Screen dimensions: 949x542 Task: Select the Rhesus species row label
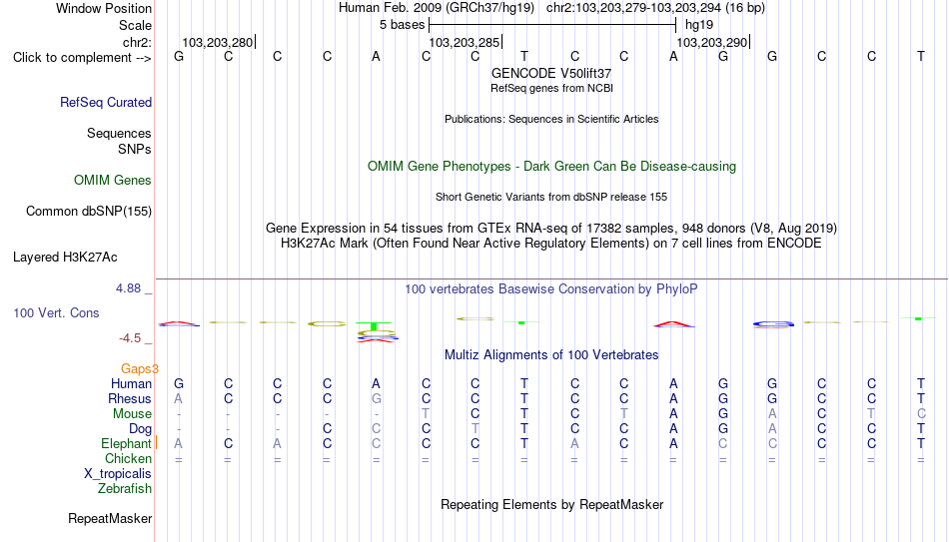click(x=130, y=398)
